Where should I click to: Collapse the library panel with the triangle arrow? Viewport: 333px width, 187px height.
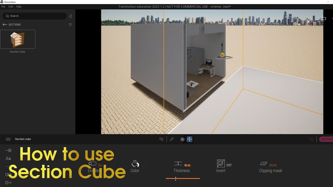click(70, 16)
